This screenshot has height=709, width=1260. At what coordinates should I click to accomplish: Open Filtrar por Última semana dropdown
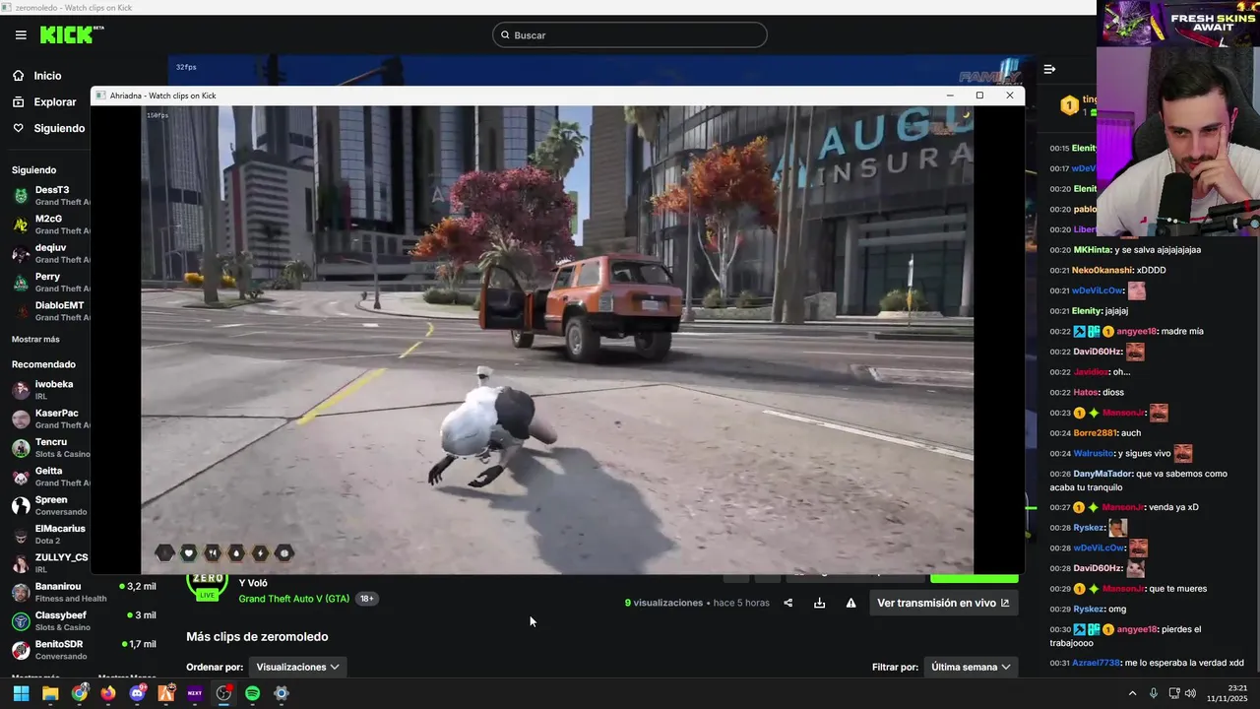pyautogui.click(x=971, y=667)
